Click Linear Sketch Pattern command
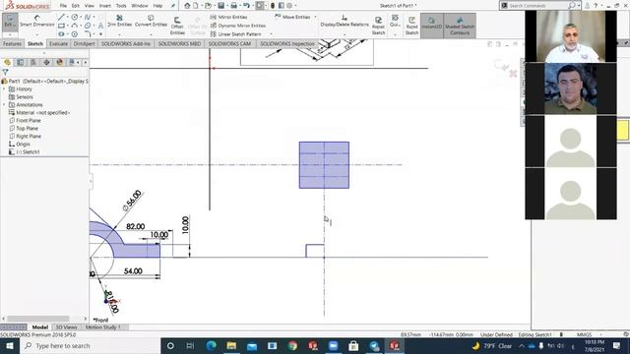 click(x=236, y=34)
